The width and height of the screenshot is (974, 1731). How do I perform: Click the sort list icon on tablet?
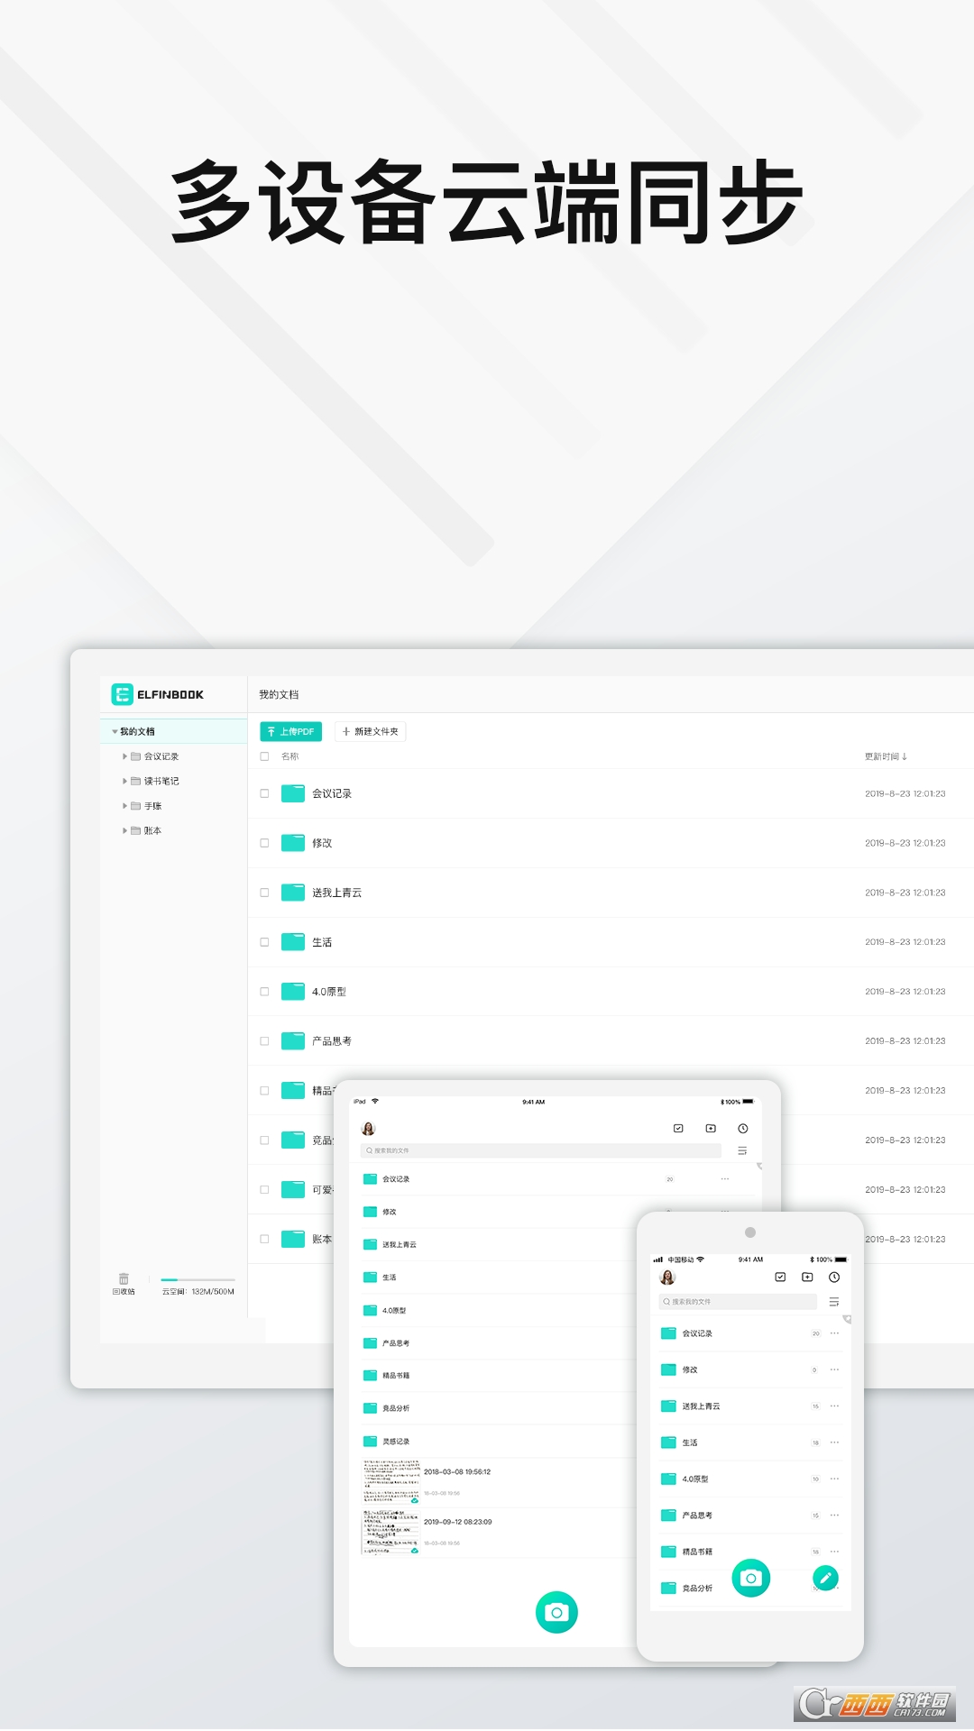(x=742, y=1150)
